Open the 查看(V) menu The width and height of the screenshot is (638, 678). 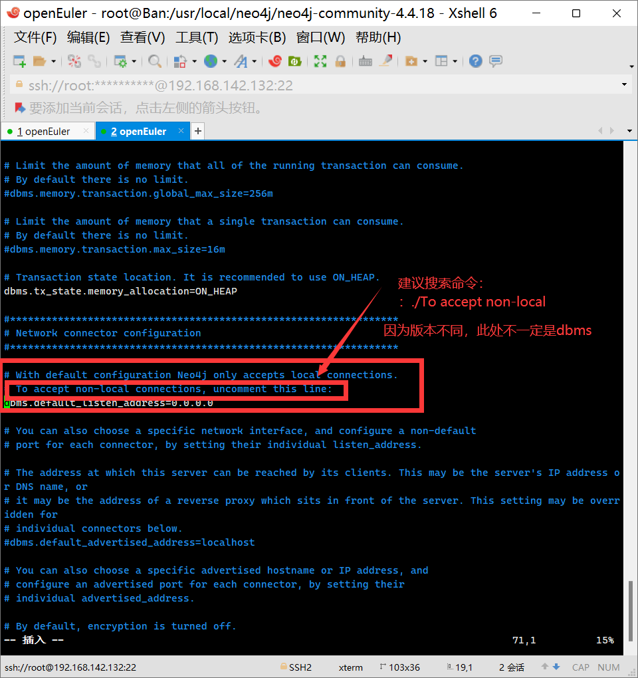(143, 37)
